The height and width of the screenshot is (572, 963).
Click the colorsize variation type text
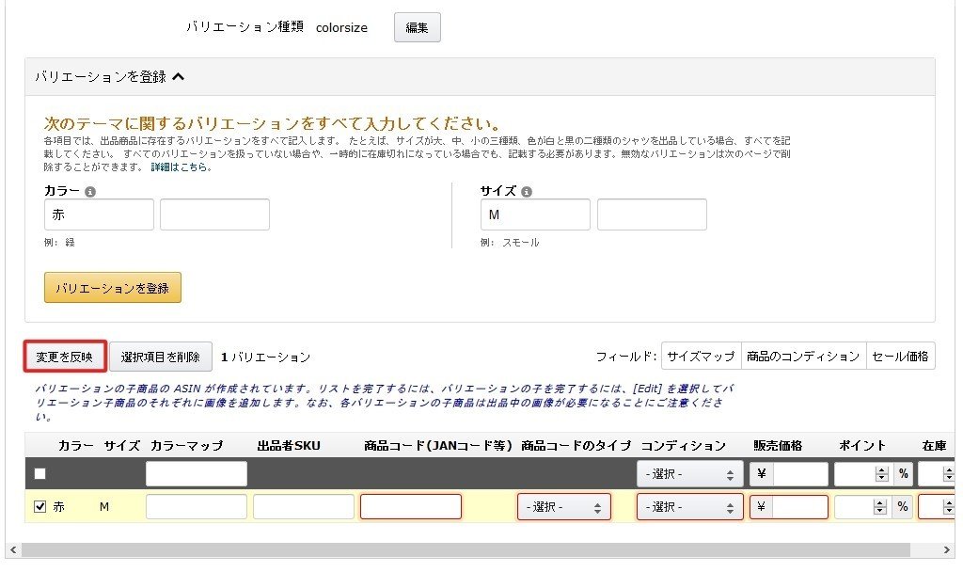(341, 27)
